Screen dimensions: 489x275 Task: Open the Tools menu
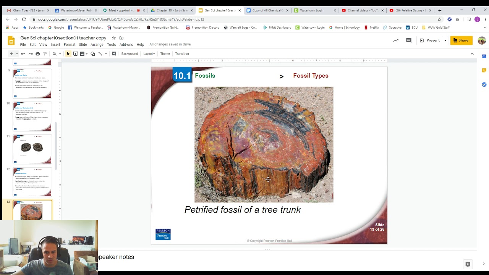coord(112,45)
